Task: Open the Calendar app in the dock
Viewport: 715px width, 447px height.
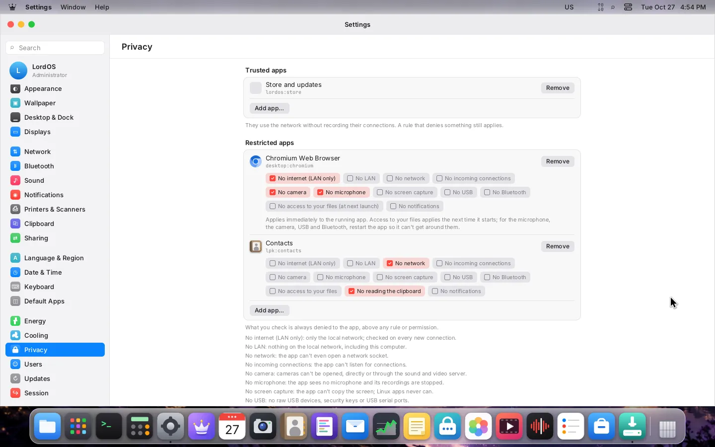Action: tap(232, 426)
